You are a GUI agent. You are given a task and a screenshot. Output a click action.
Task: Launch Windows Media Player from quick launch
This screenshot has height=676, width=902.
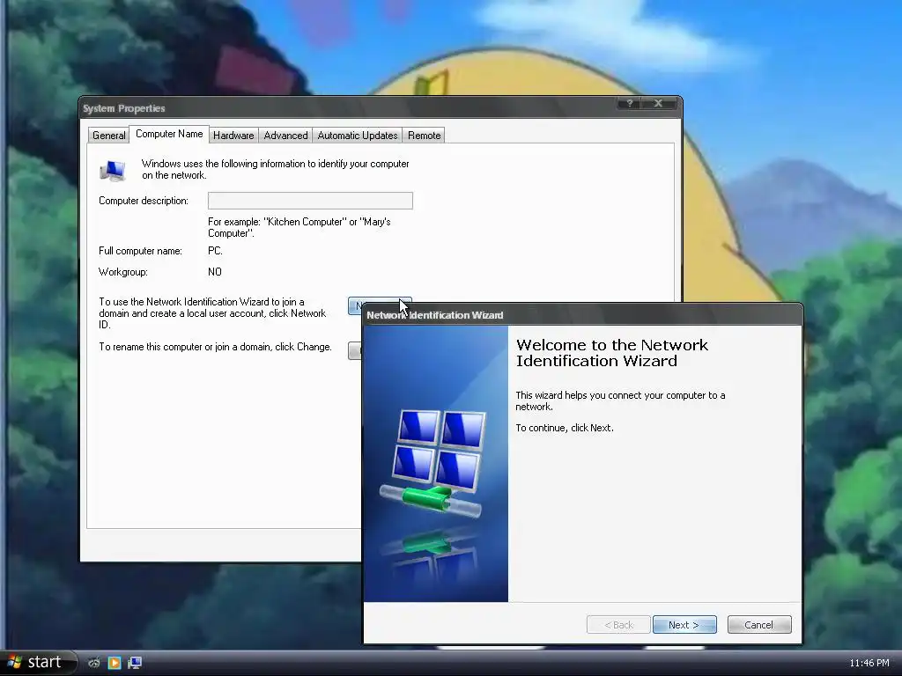pyautogui.click(x=115, y=663)
